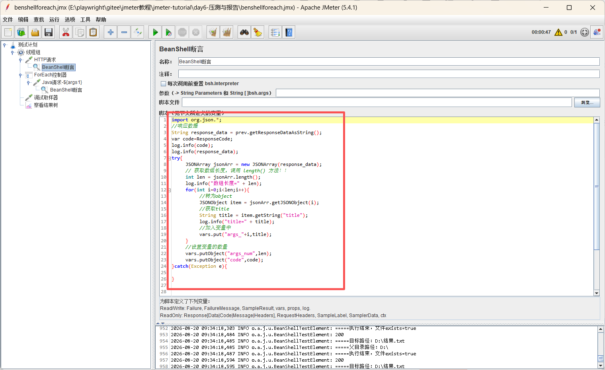Click Start no pauses icon
The image size is (605, 370).
point(169,32)
